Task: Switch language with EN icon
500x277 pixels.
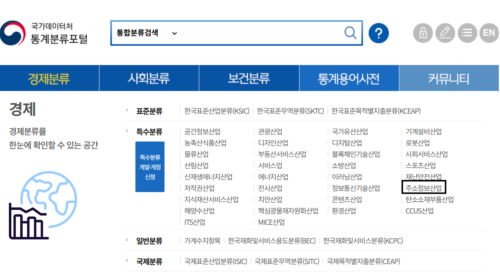Action: click(489, 33)
